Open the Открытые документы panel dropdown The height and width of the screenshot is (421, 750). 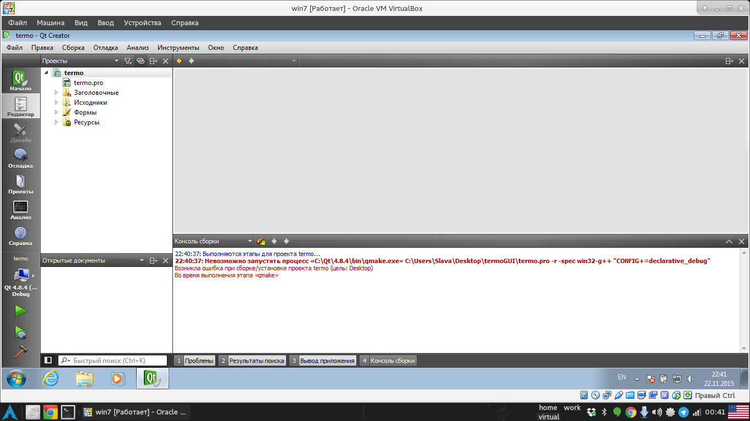(x=93, y=261)
